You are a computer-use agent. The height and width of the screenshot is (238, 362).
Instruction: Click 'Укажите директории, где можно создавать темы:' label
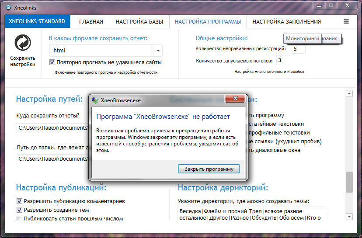(x=244, y=201)
